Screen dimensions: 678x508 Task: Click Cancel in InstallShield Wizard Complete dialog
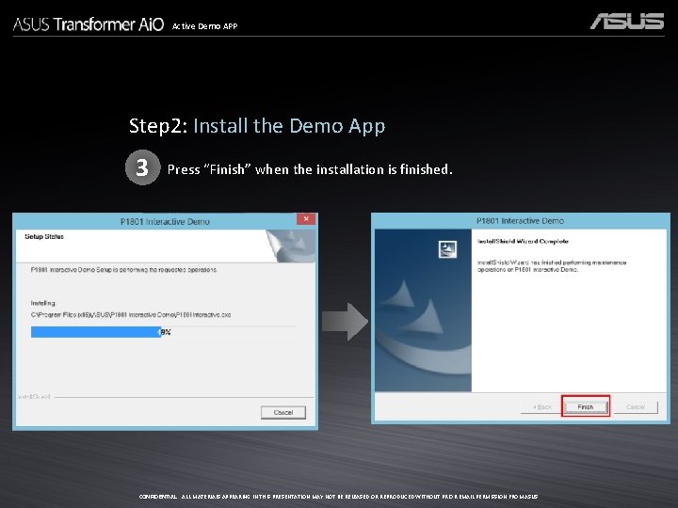[x=636, y=407]
